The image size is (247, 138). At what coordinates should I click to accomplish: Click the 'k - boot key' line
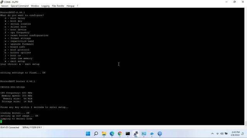(14, 21)
